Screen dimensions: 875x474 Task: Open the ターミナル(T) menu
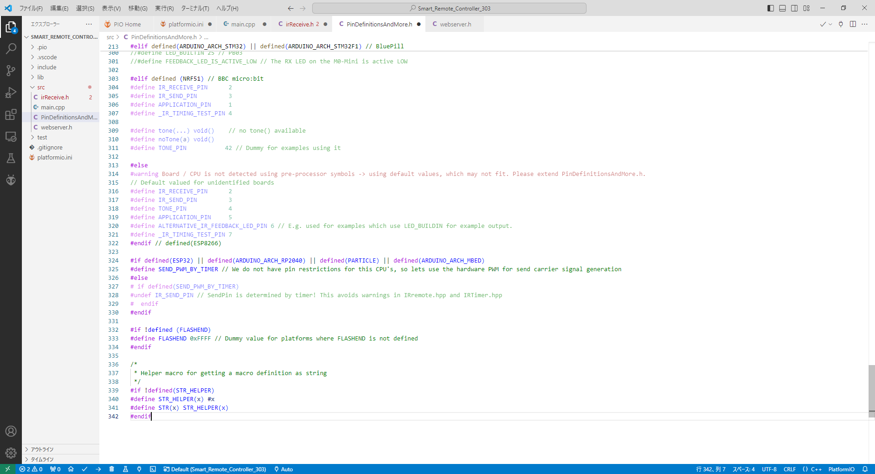coord(195,8)
